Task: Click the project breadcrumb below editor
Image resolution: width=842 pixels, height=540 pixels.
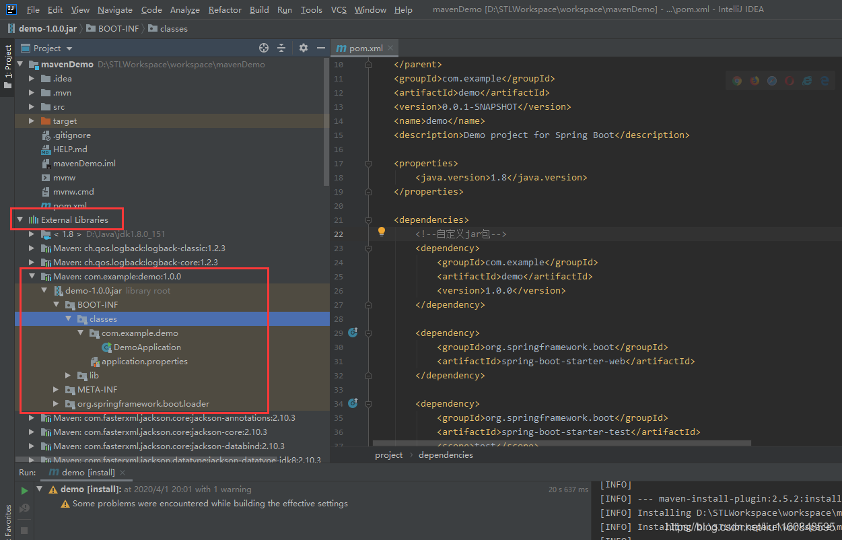Action: pyautogui.click(x=389, y=455)
